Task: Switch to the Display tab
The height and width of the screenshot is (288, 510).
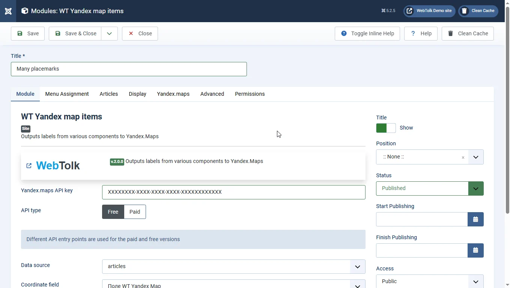Action: pyautogui.click(x=137, y=94)
